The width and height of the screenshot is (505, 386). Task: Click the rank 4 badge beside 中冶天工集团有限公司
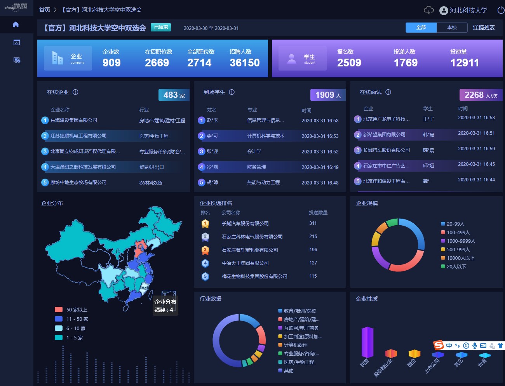(205, 263)
